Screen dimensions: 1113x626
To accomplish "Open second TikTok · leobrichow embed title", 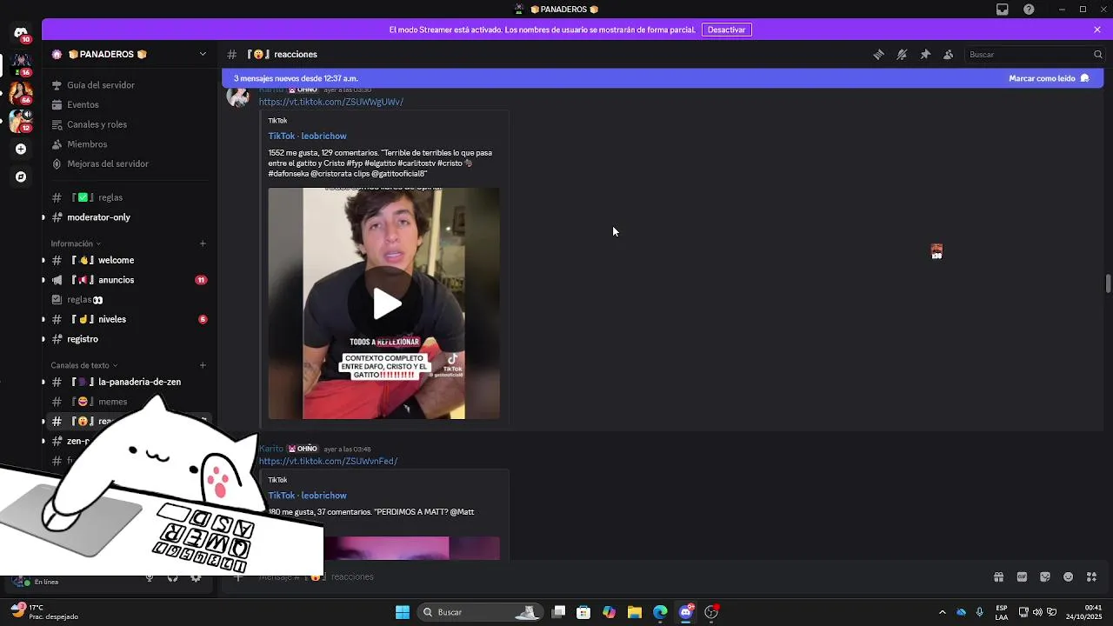I will (x=307, y=496).
